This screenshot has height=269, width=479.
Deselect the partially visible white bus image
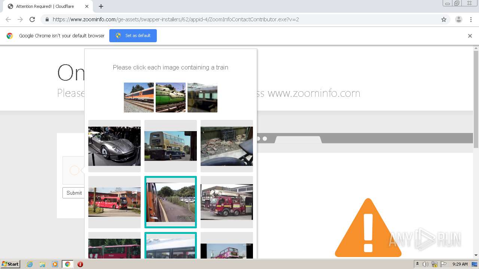tap(171, 245)
